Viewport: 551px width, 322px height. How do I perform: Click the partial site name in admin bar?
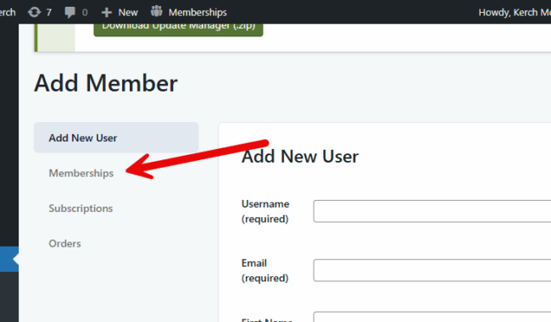click(8, 13)
